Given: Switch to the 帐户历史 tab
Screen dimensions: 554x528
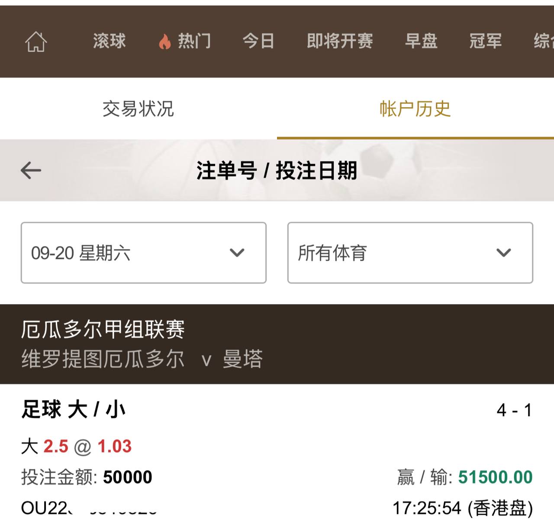Looking at the screenshot, I should point(415,109).
